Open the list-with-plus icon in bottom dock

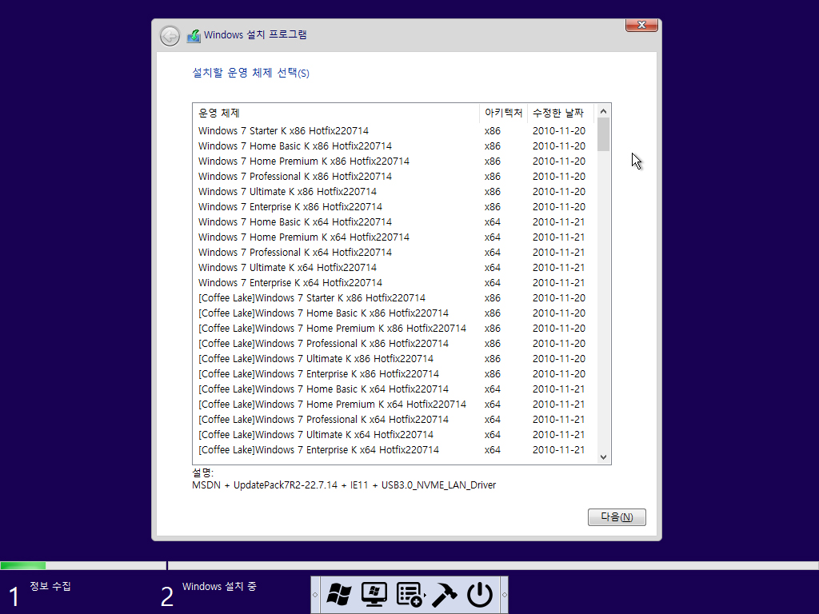(x=409, y=595)
